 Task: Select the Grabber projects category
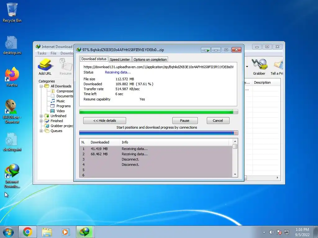coord(59,126)
